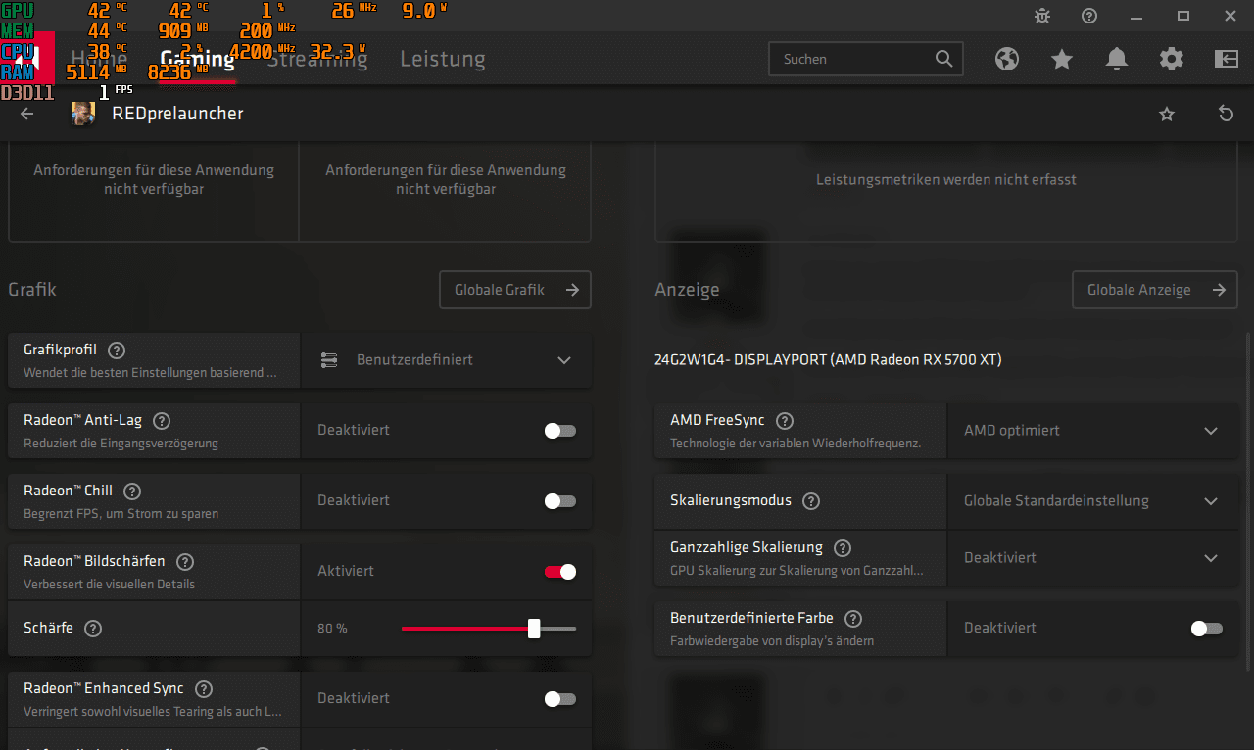Open the help question mark in title bar
This screenshot has width=1254, height=750.
click(1089, 16)
